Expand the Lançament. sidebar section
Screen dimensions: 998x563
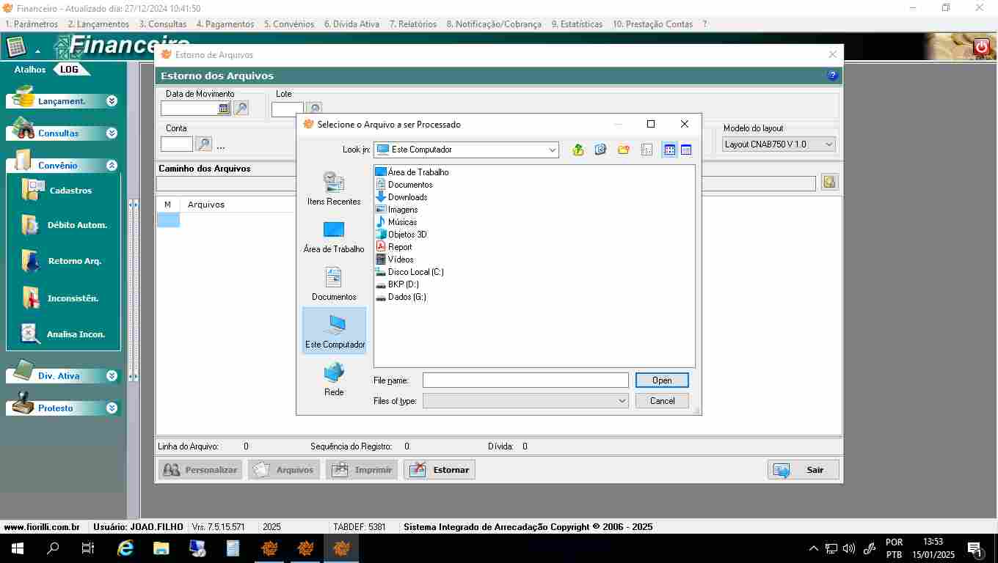112,101
